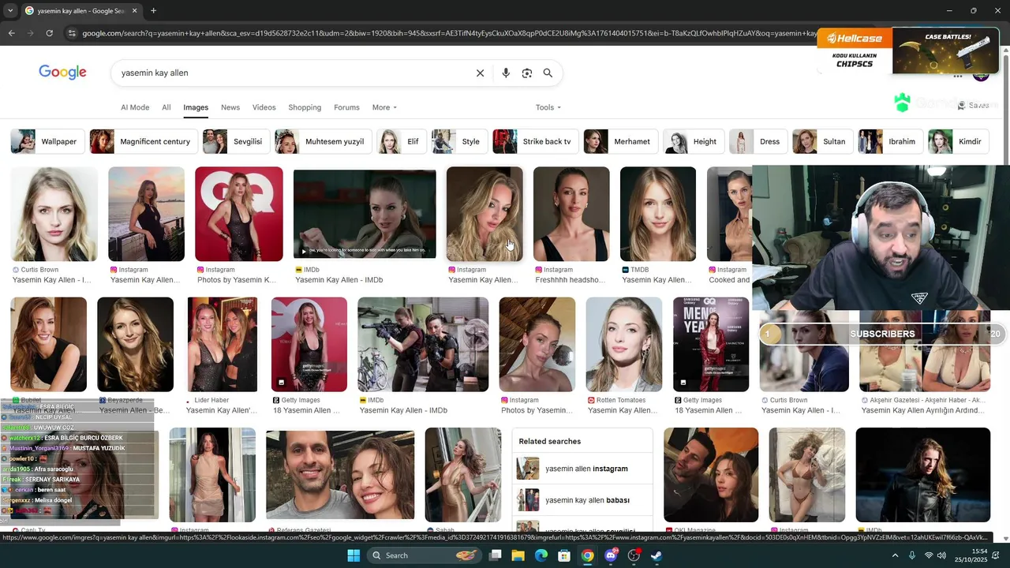Expand the More dropdown
The height and width of the screenshot is (568, 1010).
pyautogui.click(x=384, y=107)
